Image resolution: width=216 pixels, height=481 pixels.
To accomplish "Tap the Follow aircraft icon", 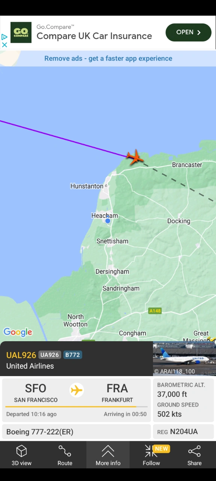I will pyautogui.click(x=151, y=451).
